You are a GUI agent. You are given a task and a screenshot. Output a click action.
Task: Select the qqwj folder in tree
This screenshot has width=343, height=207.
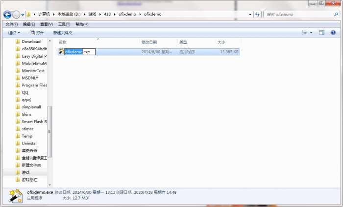point(23,100)
